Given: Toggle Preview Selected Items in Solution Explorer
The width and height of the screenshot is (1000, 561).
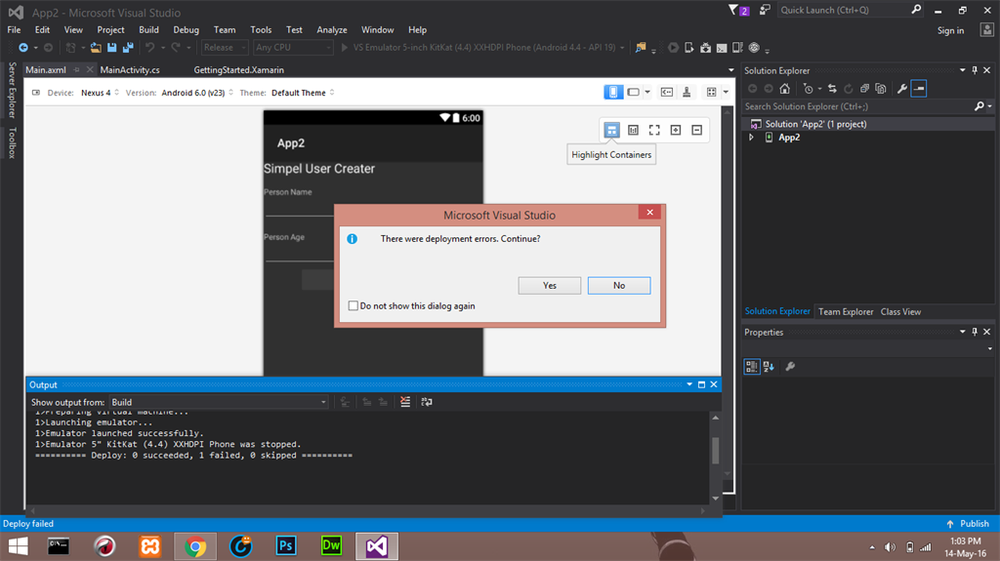Looking at the screenshot, I should (918, 89).
